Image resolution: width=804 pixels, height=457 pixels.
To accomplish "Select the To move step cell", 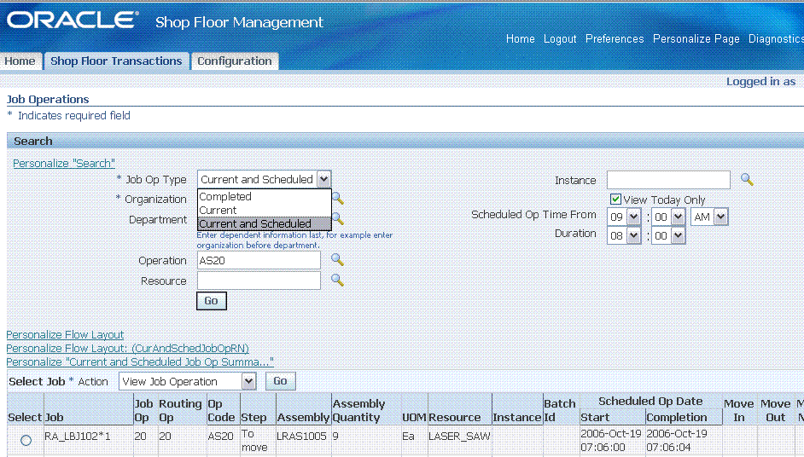I will click(x=258, y=441).
